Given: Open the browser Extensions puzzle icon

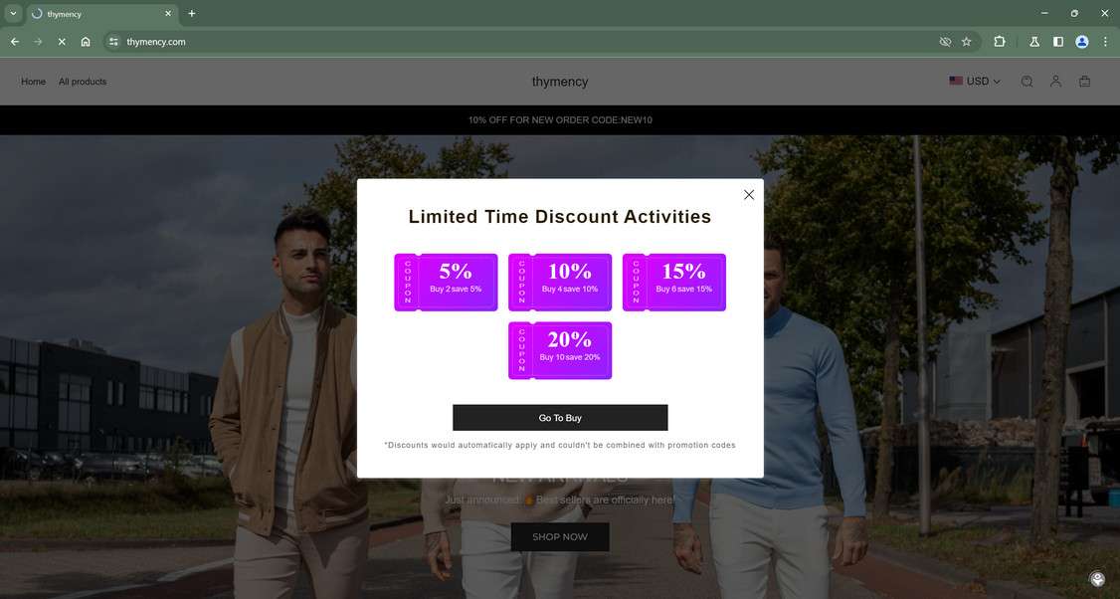Looking at the screenshot, I should coord(999,42).
